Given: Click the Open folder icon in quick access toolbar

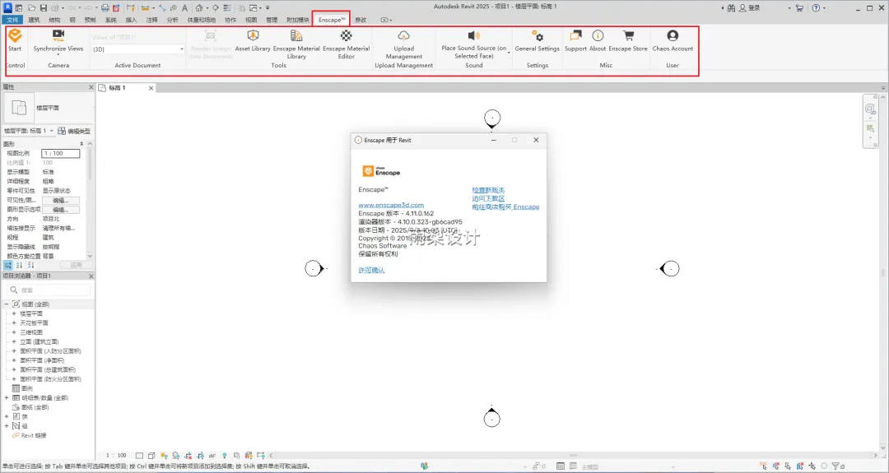Looking at the screenshot, I should coord(32,8).
